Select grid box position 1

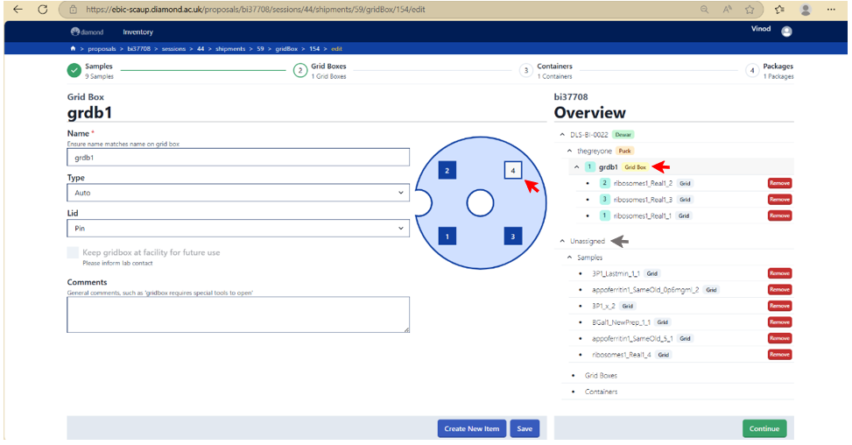click(447, 237)
